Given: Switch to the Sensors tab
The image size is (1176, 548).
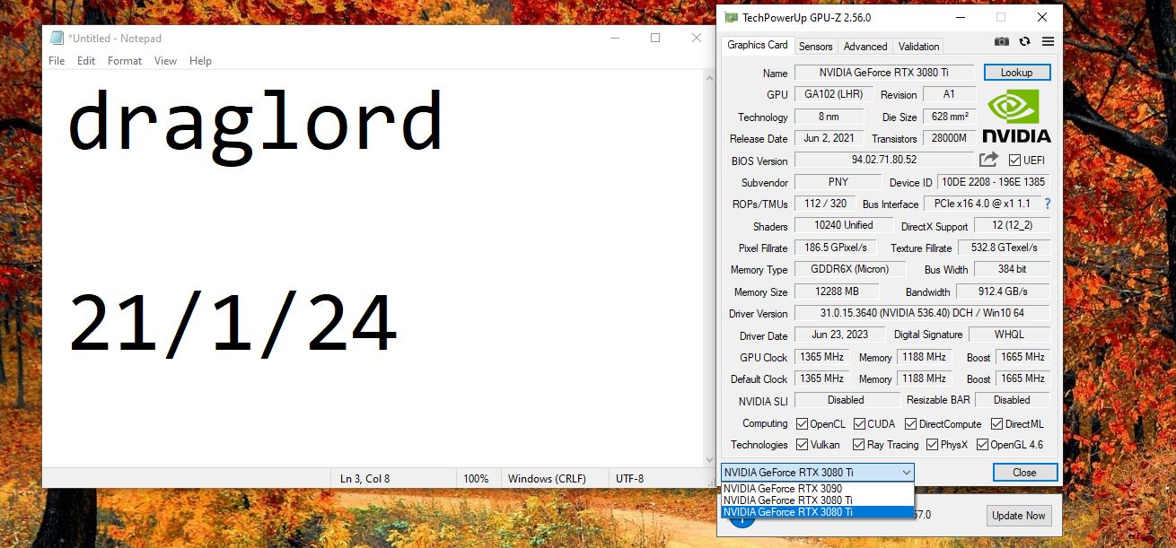Looking at the screenshot, I should (x=815, y=47).
